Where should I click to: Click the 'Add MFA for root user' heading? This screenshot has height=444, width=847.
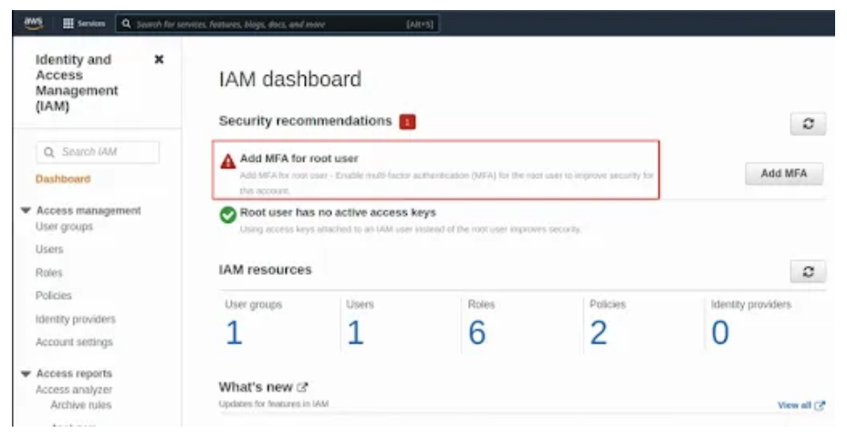[298, 158]
